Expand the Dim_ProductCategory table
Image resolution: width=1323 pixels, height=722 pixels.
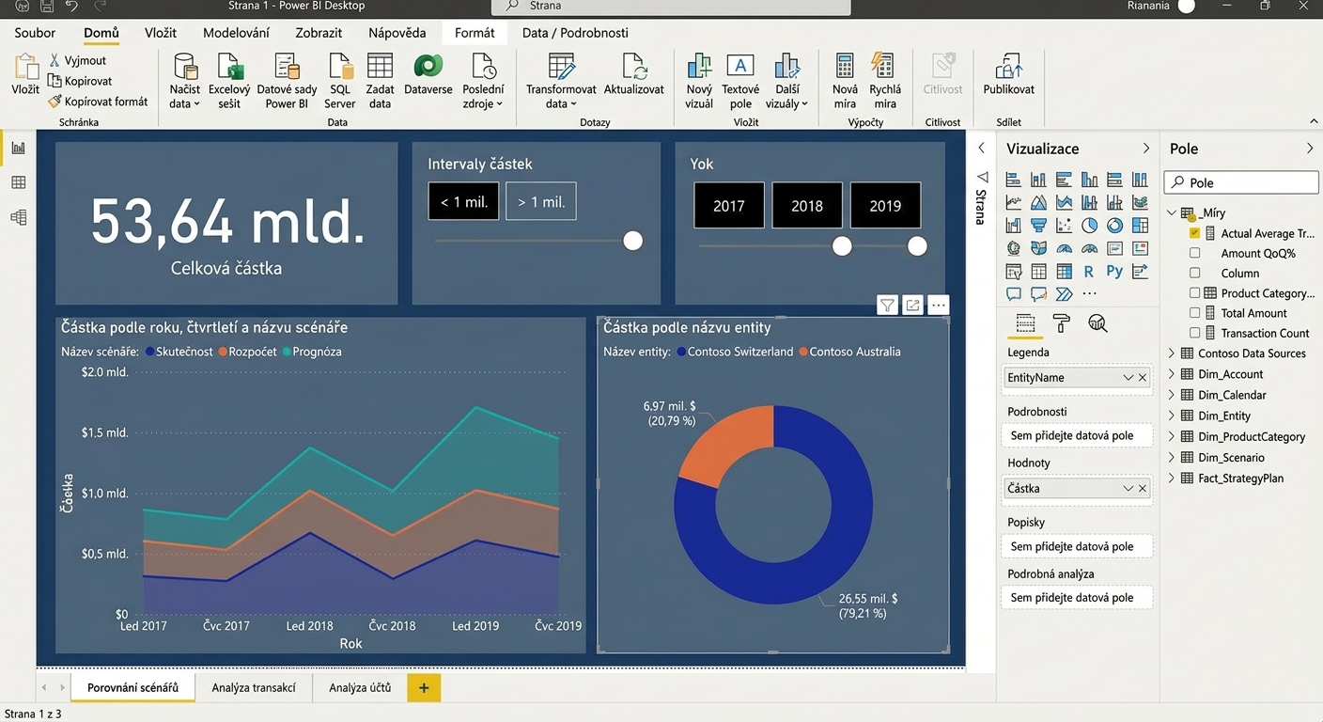(x=1172, y=436)
